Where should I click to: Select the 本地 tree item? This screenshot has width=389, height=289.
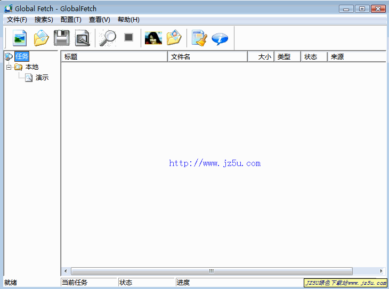[32, 67]
